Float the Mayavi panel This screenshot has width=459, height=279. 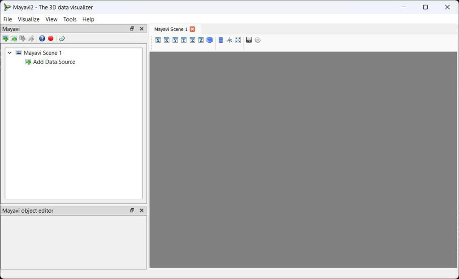point(132,29)
